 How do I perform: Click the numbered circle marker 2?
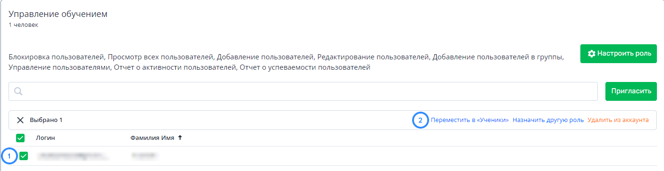(421, 120)
